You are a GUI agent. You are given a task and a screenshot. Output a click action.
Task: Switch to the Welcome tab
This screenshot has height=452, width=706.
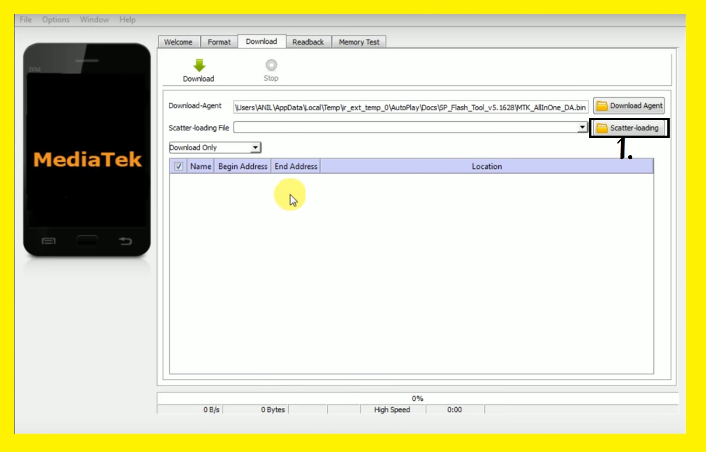point(178,42)
